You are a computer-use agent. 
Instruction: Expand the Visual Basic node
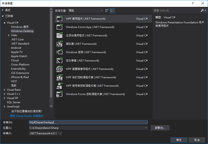click(x=4, y=90)
